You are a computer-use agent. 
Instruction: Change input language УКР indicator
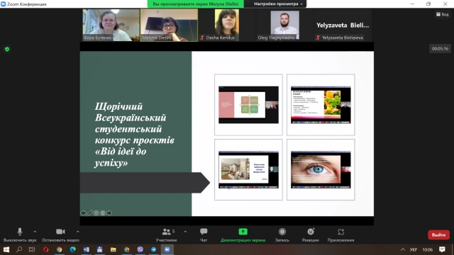point(413,249)
